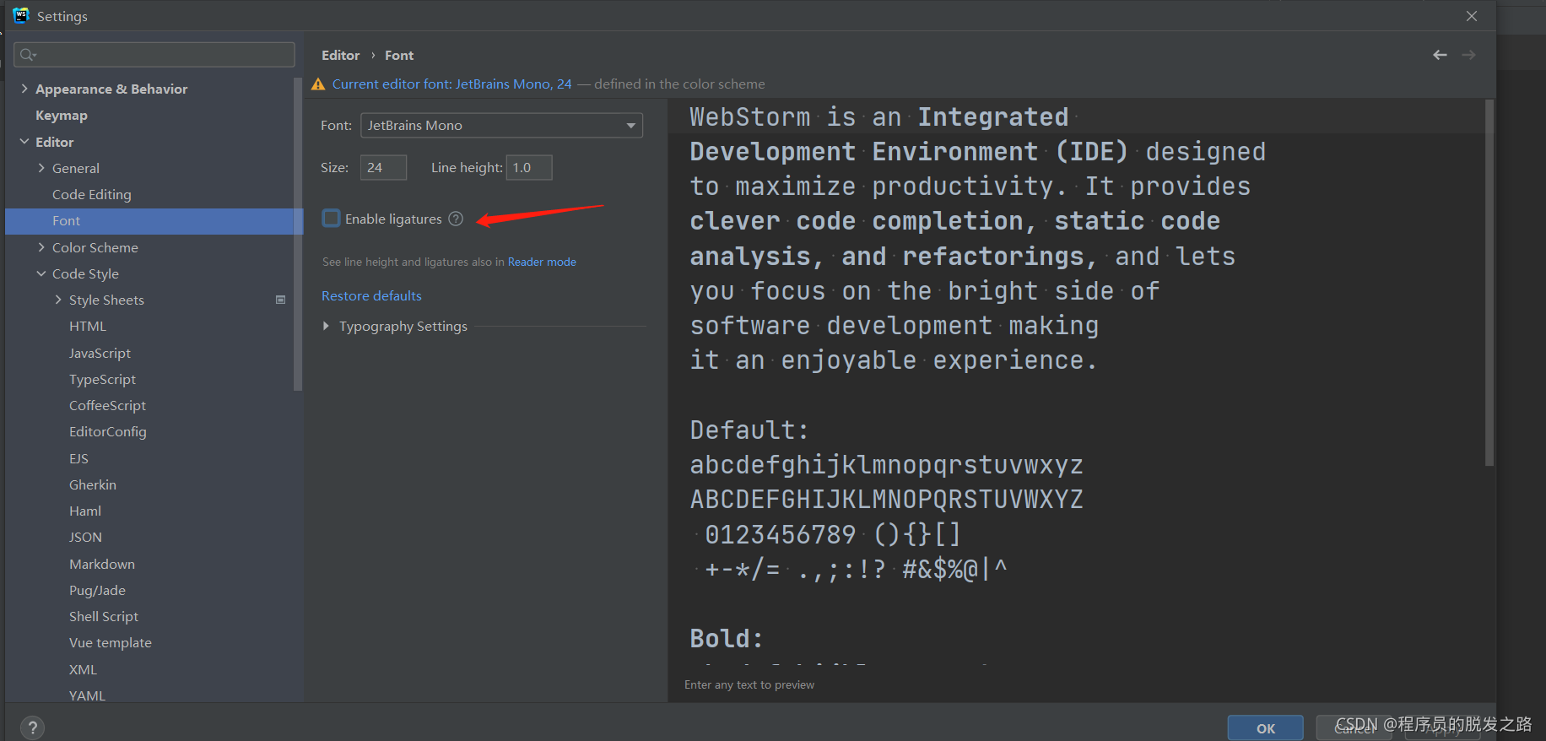
Task: Click Font in the breadcrumb
Action: [399, 55]
